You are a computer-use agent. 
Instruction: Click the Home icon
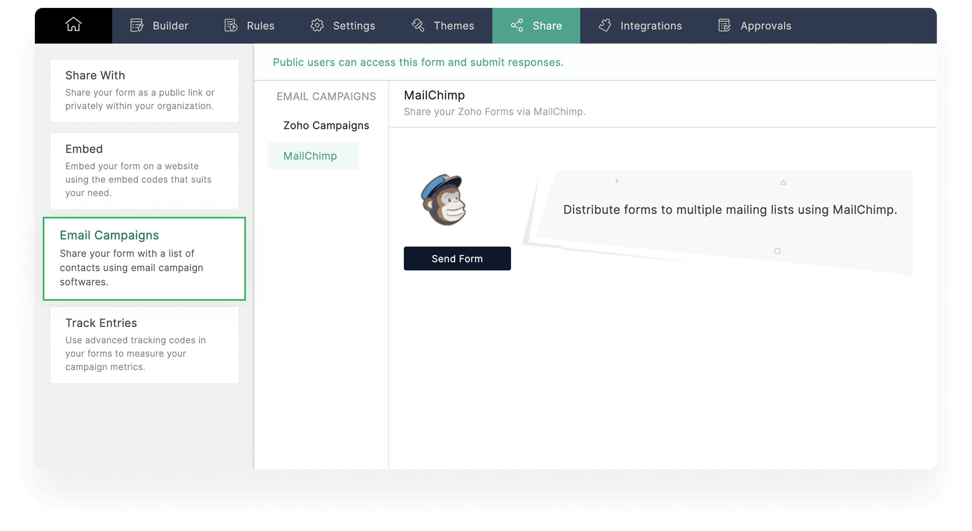[73, 25]
